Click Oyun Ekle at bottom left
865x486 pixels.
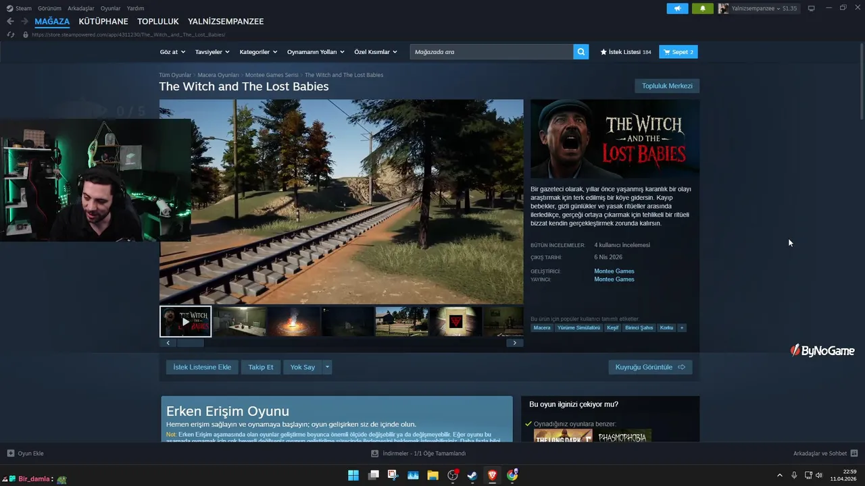point(25,454)
